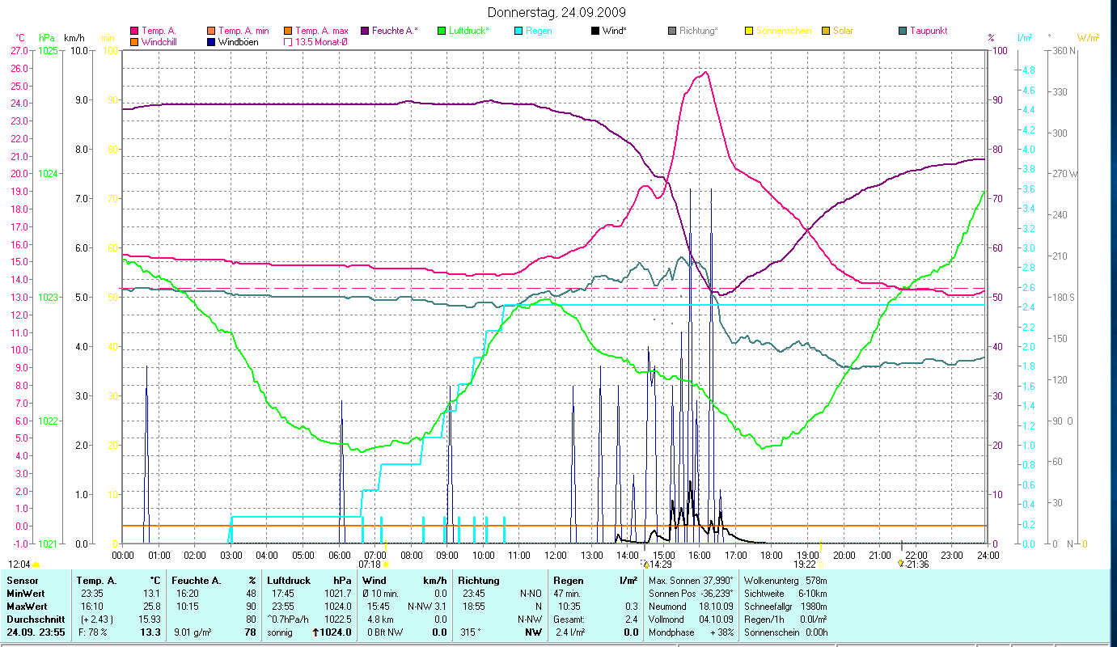Click the Schneefallgr. value 1980m

tap(813, 607)
